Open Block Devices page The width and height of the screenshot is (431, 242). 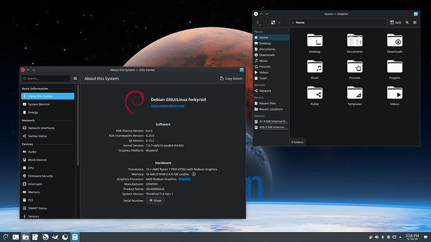(47, 160)
